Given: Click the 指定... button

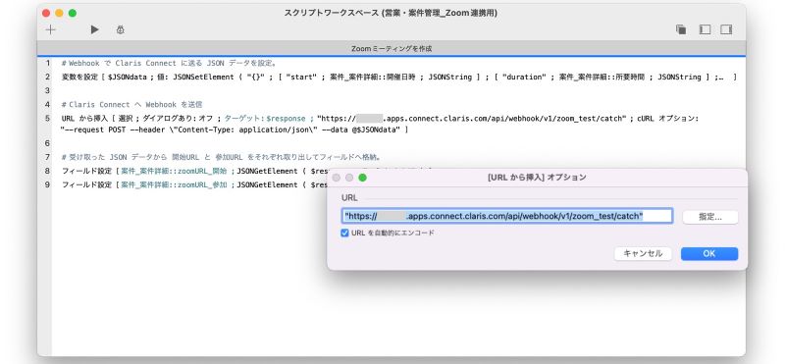Looking at the screenshot, I should pyautogui.click(x=709, y=217).
